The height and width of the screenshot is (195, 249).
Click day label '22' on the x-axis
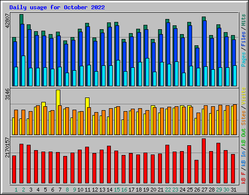coord(168,190)
